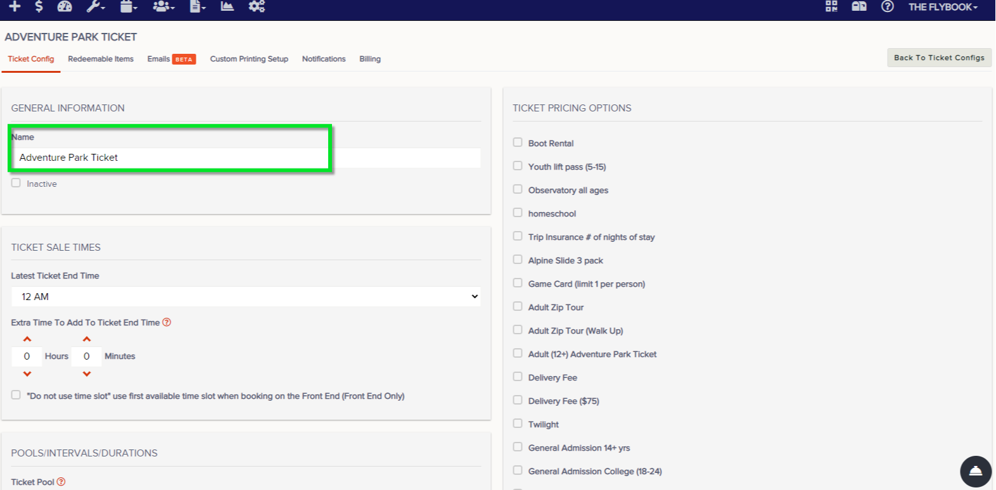Screen dimensions: 996x490
Task: Check Youth lift pass (5-15) option
Action: point(518,166)
